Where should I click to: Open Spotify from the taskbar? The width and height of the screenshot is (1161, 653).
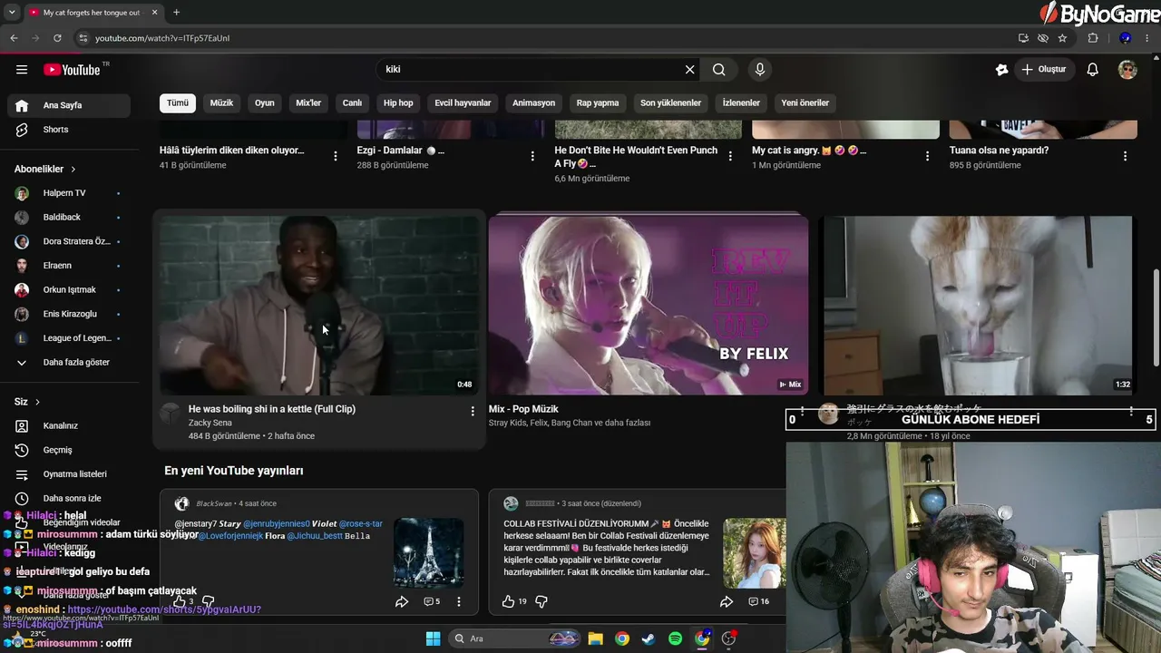pyautogui.click(x=675, y=638)
